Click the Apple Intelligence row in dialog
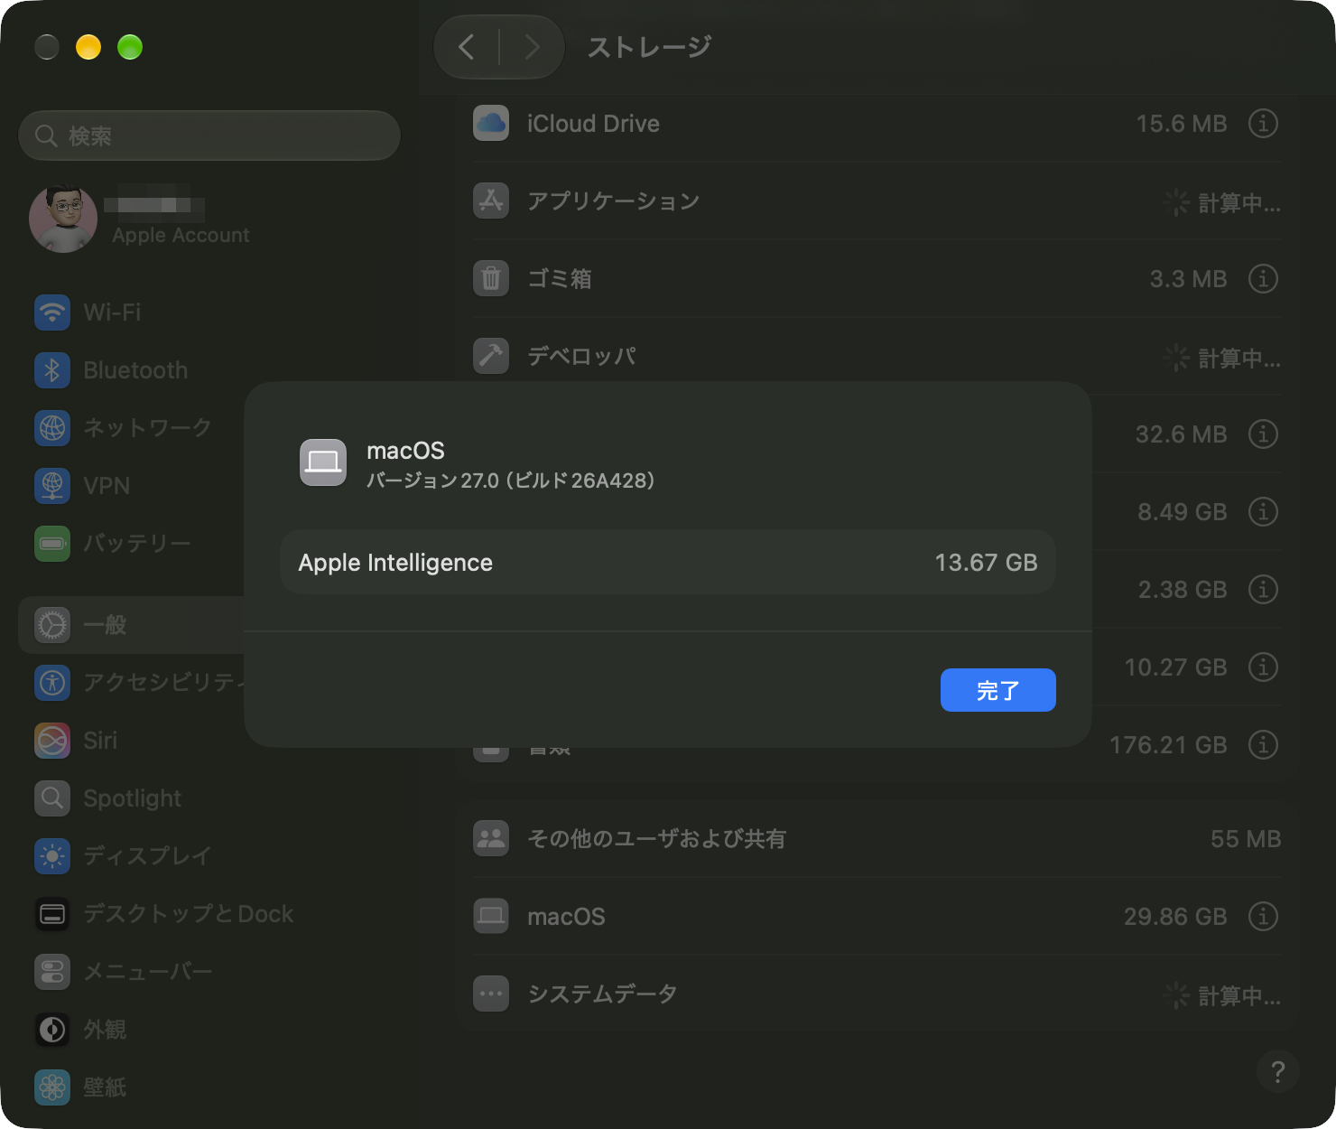The image size is (1336, 1129). [x=668, y=562]
